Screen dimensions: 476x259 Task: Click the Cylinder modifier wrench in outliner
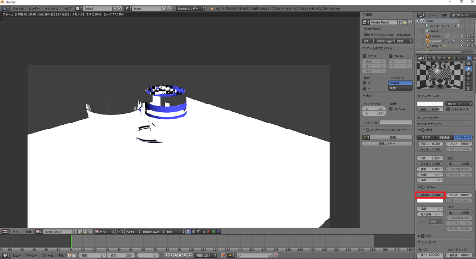pyautogui.click(x=453, y=41)
